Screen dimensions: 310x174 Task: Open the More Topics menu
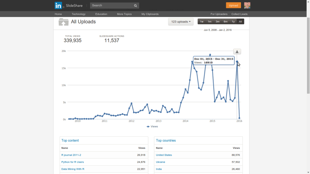[124, 14]
